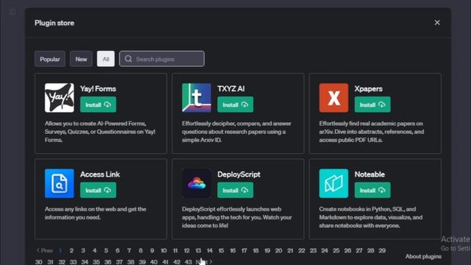Go to page 10
Image resolution: width=471 pixels, height=265 pixels.
pyautogui.click(x=163, y=250)
